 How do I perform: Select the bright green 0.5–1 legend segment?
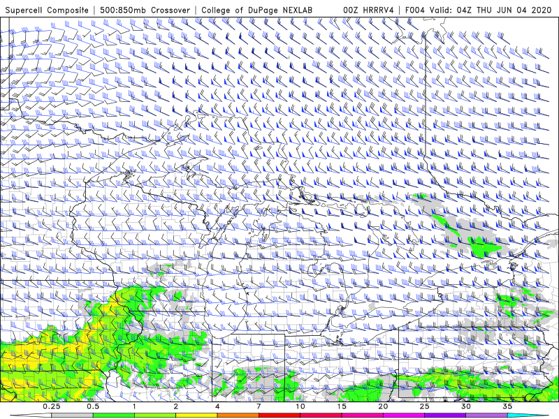click(x=114, y=416)
